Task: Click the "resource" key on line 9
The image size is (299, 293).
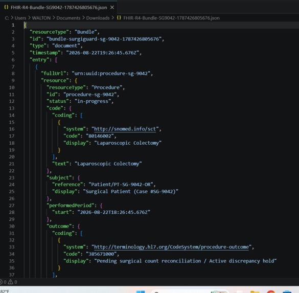Action: point(55,80)
